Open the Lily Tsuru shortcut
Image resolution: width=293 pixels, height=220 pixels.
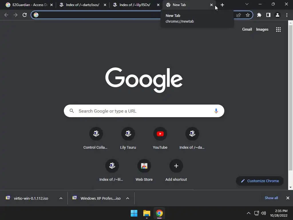(128, 138)
